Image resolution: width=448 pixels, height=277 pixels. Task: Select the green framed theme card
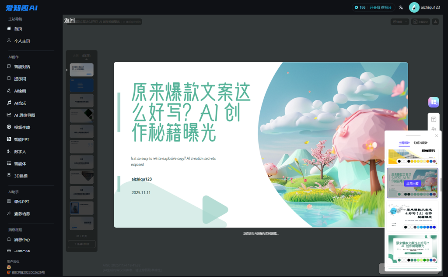(413, 249)
